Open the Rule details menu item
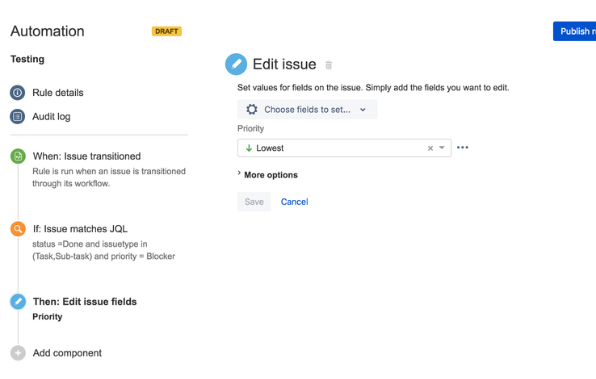 (58, 93)
